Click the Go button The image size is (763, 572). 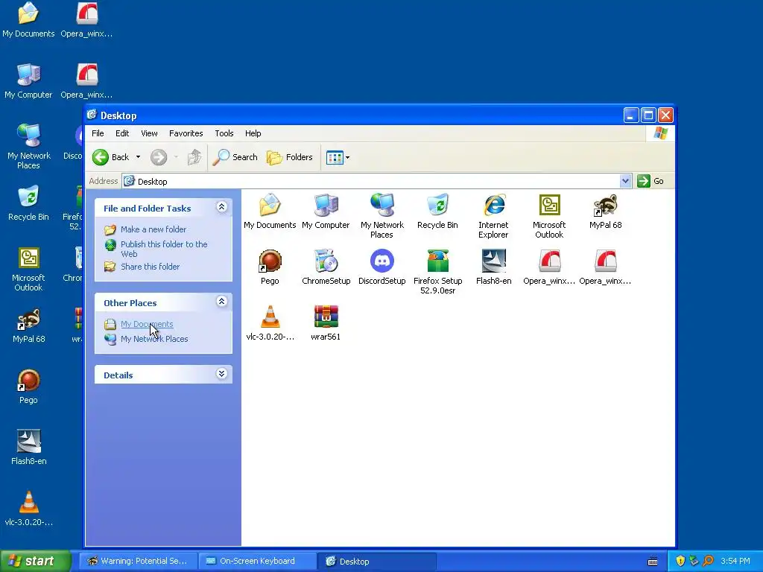(650, 181)
